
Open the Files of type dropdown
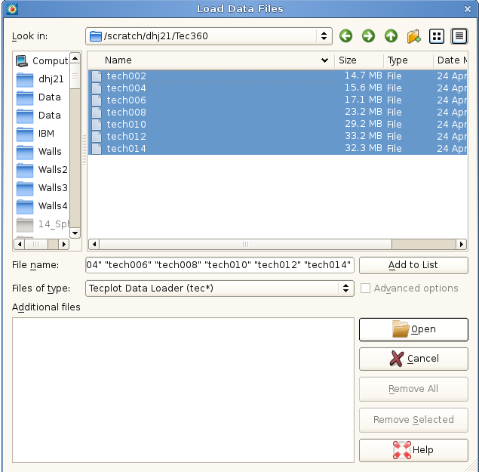(x=345, y=288)
